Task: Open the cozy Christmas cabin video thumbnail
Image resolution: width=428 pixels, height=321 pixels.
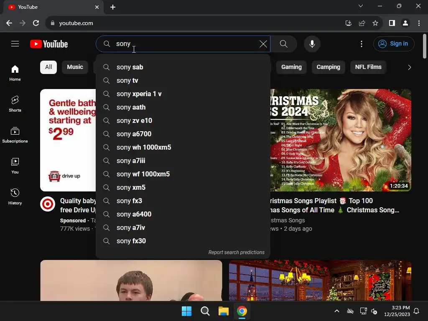Action: click(x=320, y=280)
